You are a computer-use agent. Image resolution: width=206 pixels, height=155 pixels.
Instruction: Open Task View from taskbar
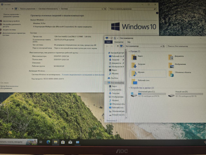coord(41,142)
